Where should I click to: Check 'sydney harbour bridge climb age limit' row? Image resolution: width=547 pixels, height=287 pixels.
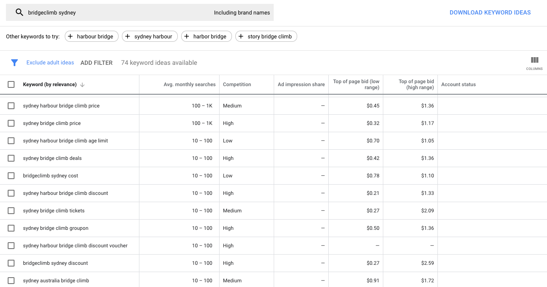pyautogui.click(x=11, y=141)
